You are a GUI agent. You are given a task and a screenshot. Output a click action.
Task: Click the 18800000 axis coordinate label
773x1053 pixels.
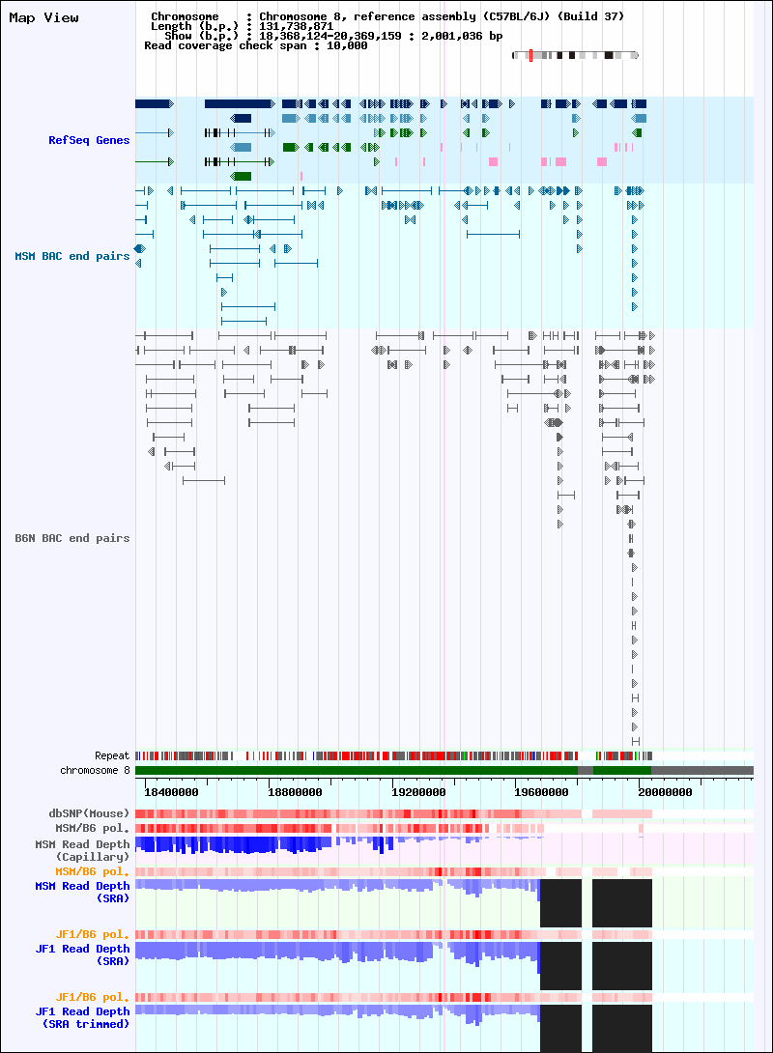[295, 792]
